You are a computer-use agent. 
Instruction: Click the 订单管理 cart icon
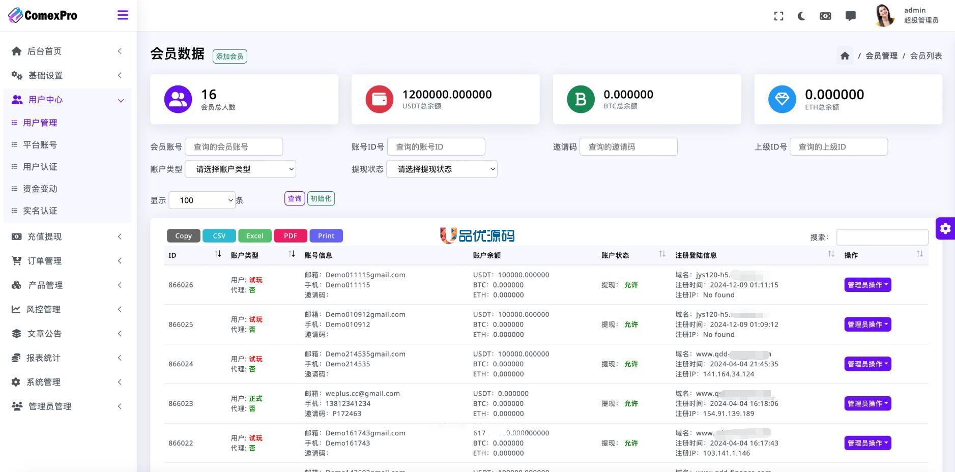tap(17, 261)
